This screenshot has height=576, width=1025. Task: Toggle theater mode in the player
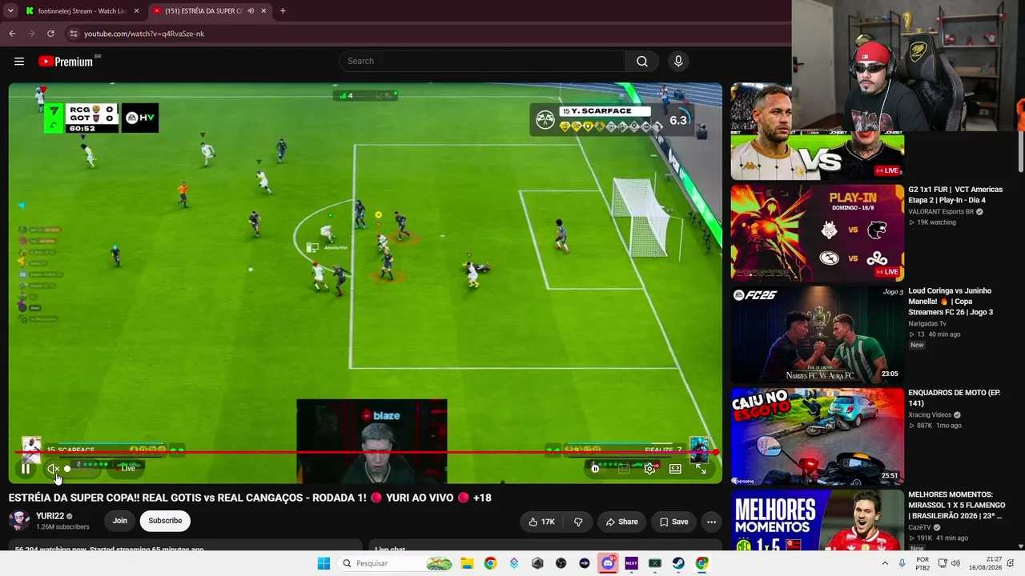pyautogui.click(x=675, y=469)
